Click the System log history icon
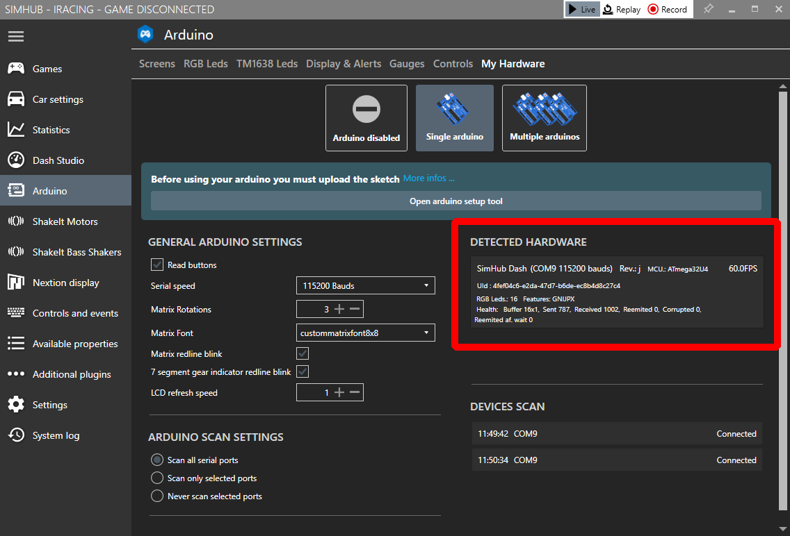The width and height of the screenshot is (790, 536). [x=16, y=435]
